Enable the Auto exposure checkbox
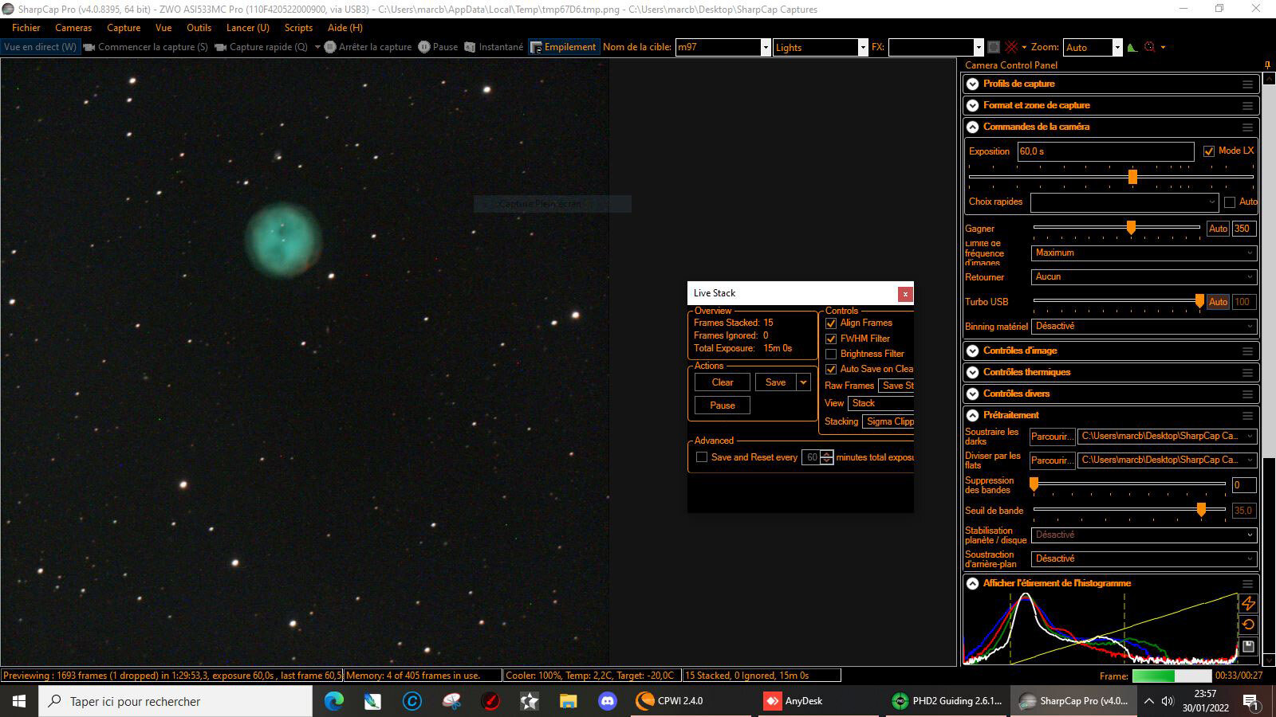 coord(1230,202)
